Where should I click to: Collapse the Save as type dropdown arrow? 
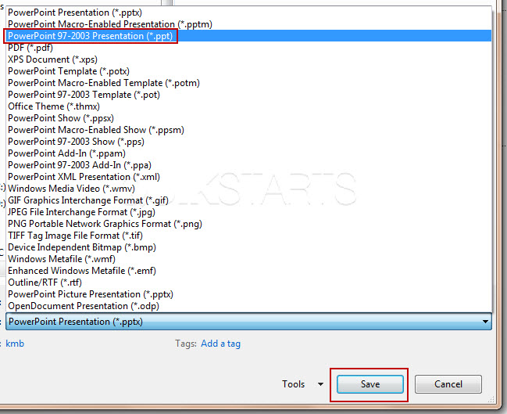(485, 322)
